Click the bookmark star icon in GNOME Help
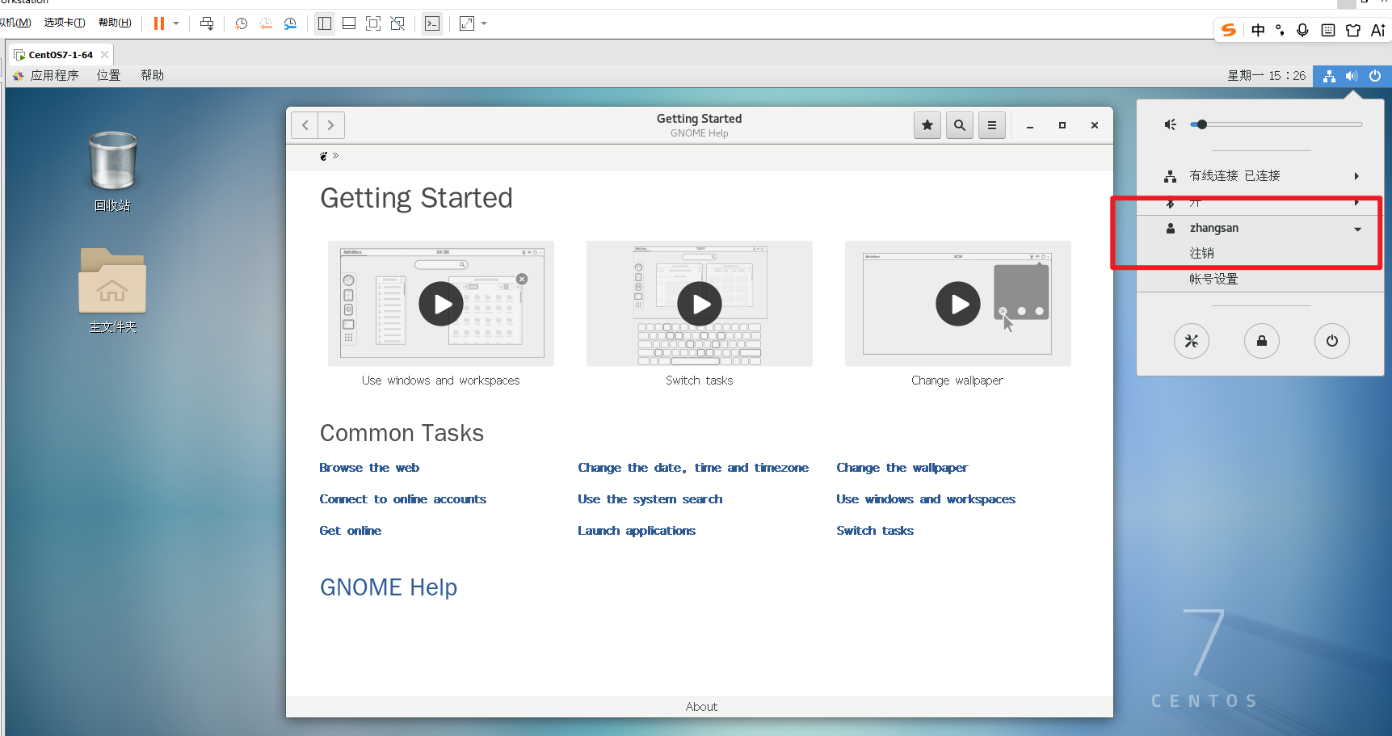Image resolution: width=1392 pixels, height=736 pixels. [x=927, y=125]
